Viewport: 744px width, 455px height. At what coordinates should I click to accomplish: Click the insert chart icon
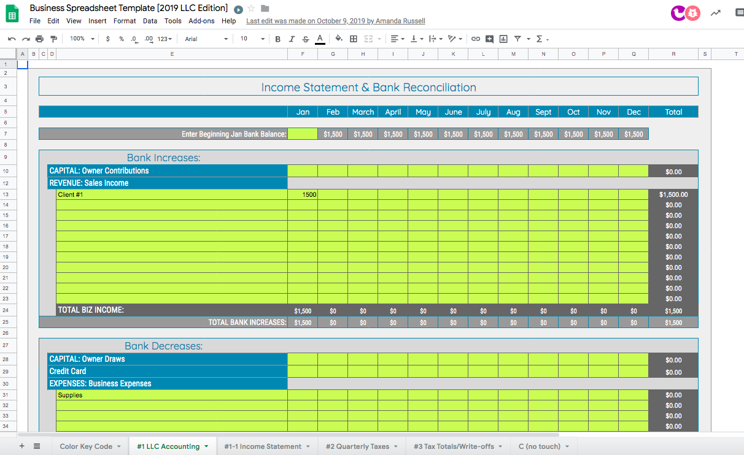click(x=503, y=39)
